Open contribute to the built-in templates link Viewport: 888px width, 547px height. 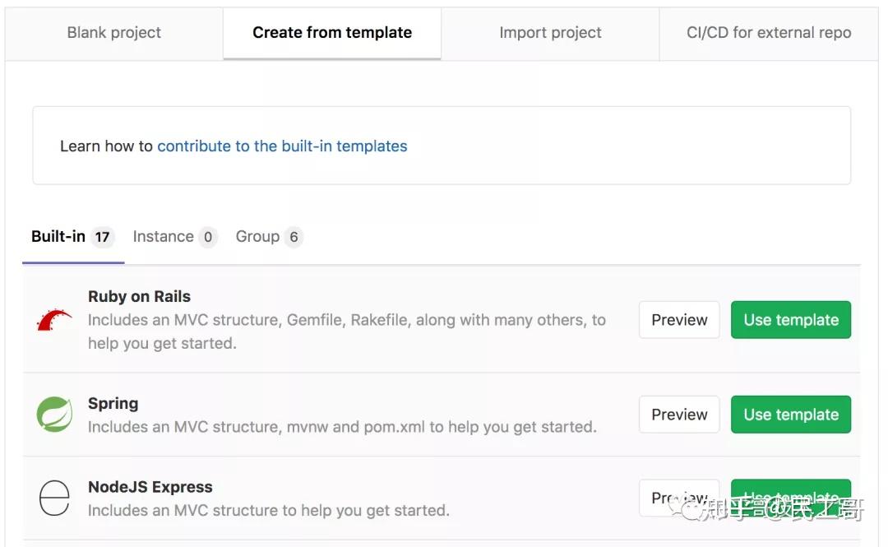[x=283, y=146]
